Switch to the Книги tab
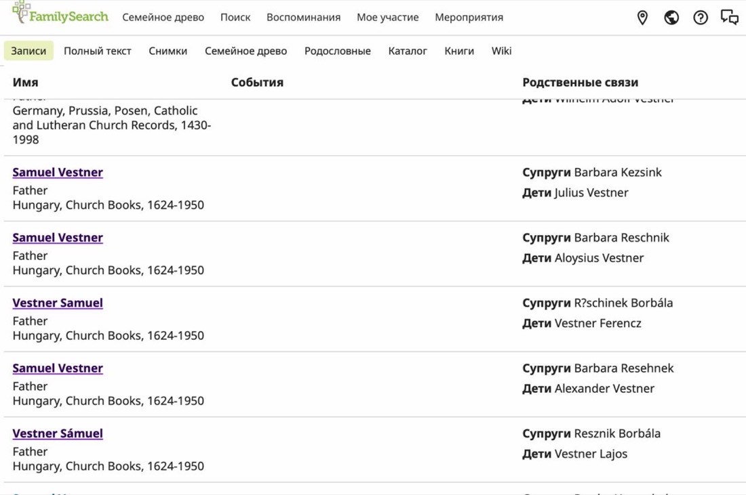The image size is (746, 495). click(x=459, y=51)
